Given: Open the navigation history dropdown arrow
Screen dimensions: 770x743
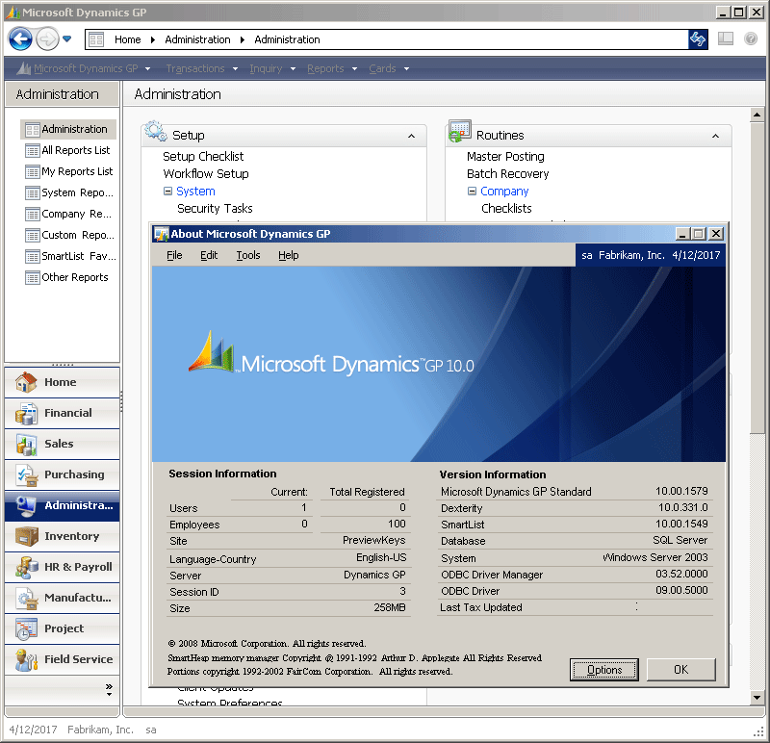Looking at the screenshot, I should (x=66, y=38).
